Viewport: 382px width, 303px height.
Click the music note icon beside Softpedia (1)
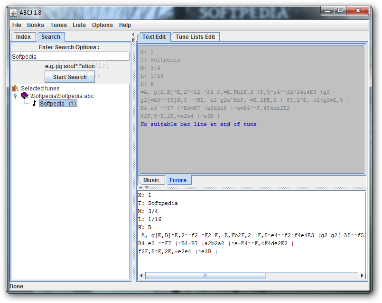[34, 103]
